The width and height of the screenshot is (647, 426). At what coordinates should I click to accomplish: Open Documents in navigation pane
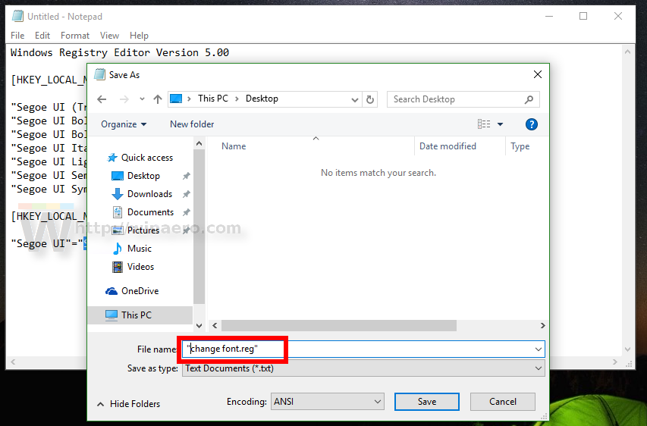150,212
